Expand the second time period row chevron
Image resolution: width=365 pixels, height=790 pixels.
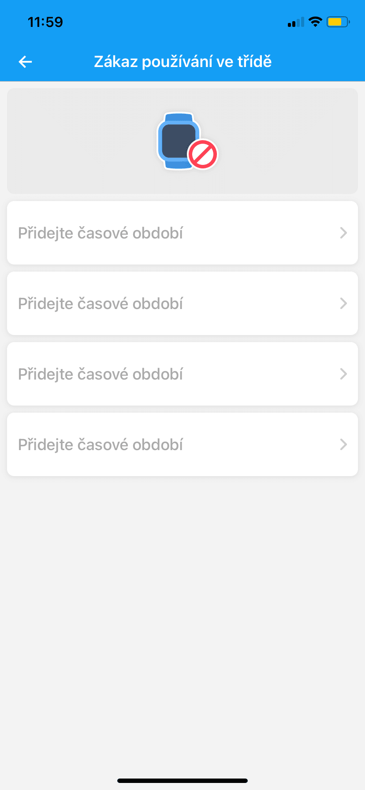[343, 303]
